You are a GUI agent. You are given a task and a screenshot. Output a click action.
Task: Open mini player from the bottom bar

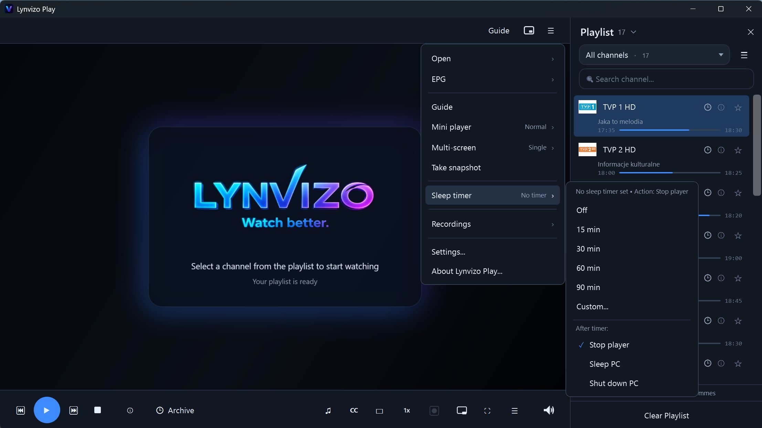tap(462, 410)
